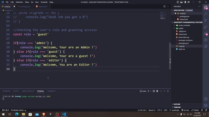This screenshot has width=209, height=117.
Task: Click the editor vertical scrollbar thumb
Action: point(170,56)
